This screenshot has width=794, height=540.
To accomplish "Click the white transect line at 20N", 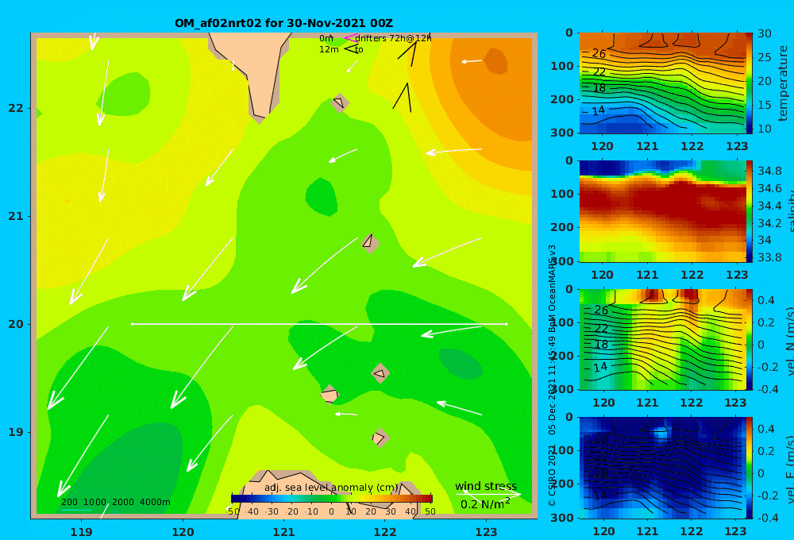I will 319,324.
